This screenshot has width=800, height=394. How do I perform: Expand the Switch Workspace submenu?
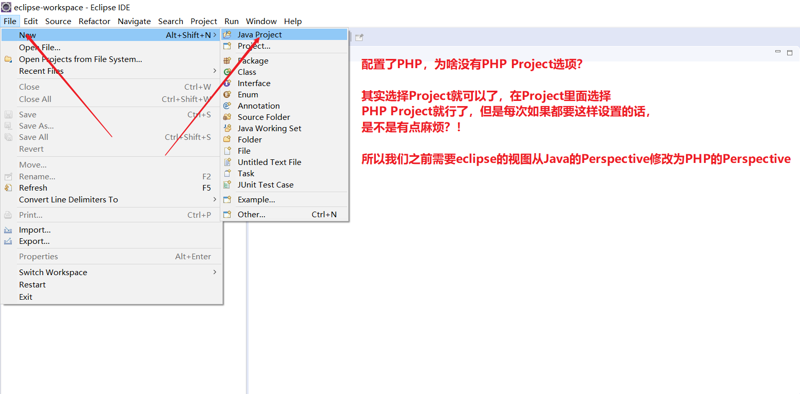click(215, 272)
